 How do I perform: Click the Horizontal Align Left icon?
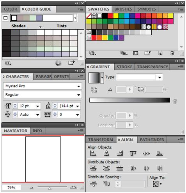coord(93,153)
